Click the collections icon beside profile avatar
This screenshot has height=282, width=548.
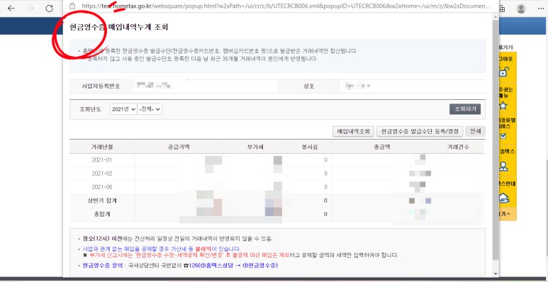pos(502,9)
